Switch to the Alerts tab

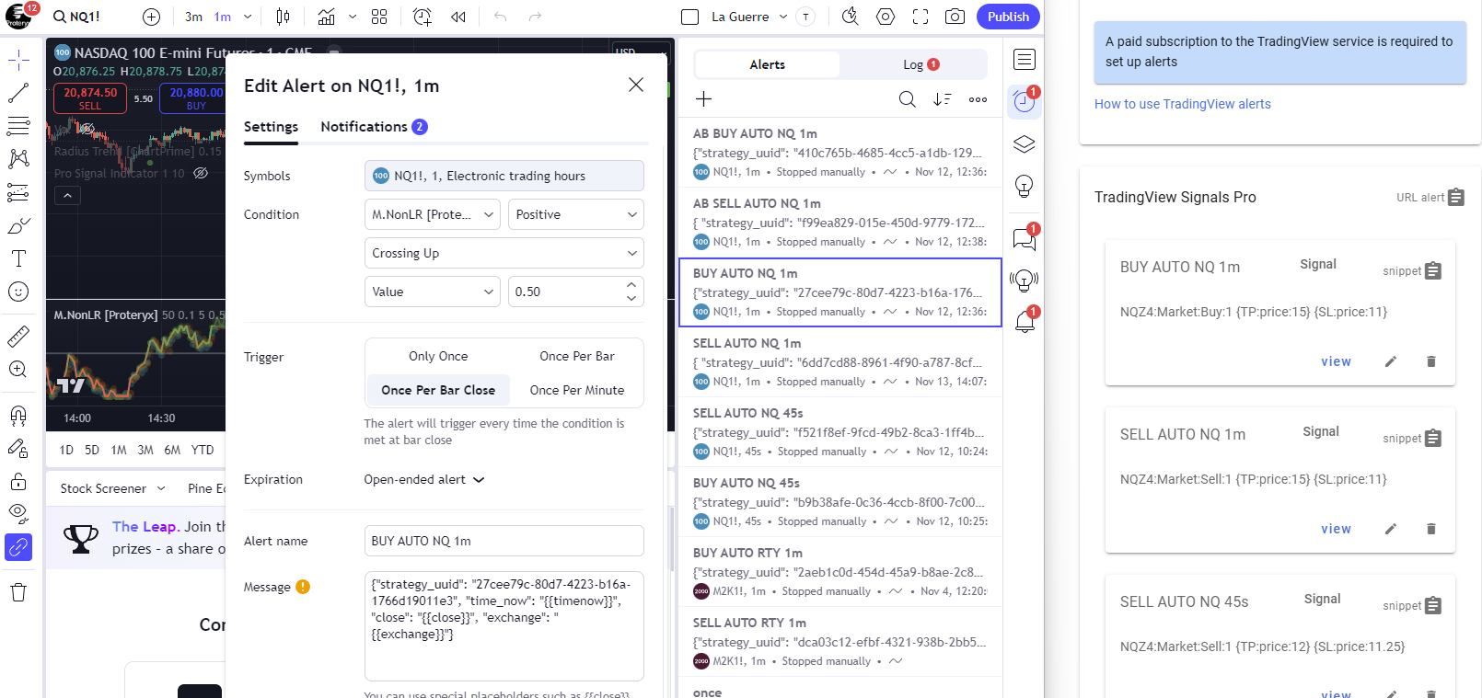point(767,64)
